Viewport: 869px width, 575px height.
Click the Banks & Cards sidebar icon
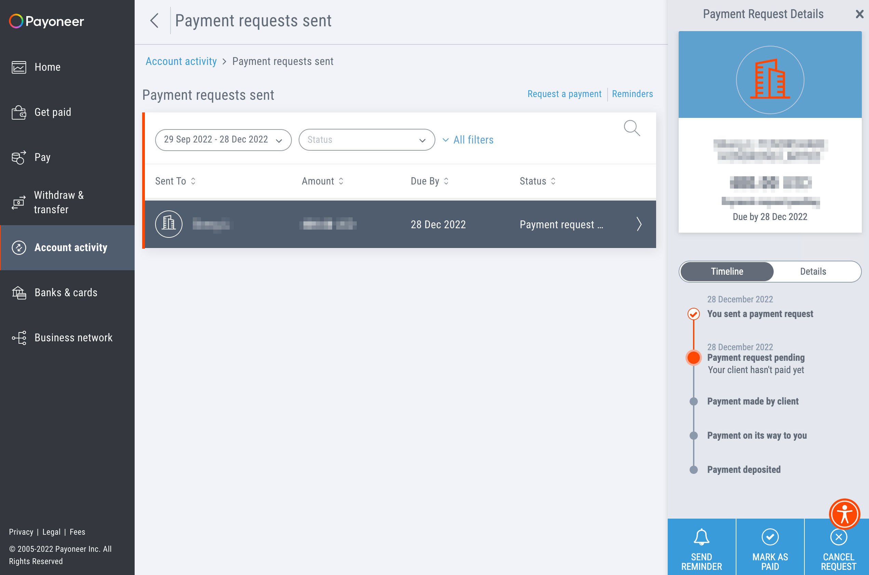(18, 292)
